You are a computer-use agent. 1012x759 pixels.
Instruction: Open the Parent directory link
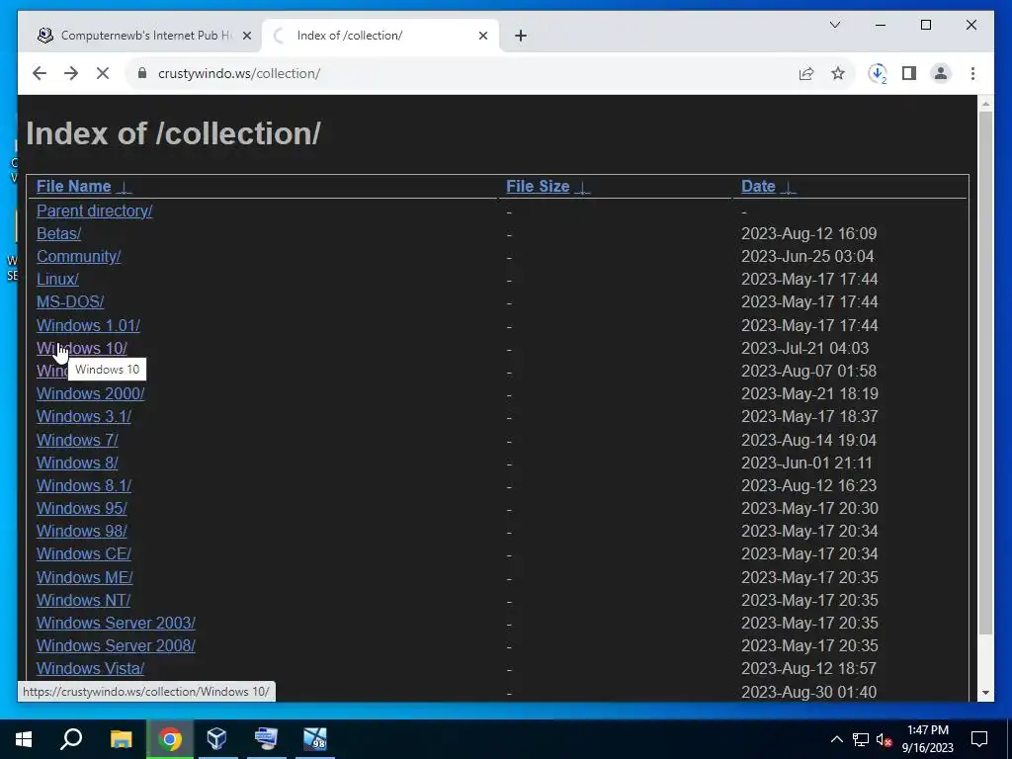click(94, 211)
